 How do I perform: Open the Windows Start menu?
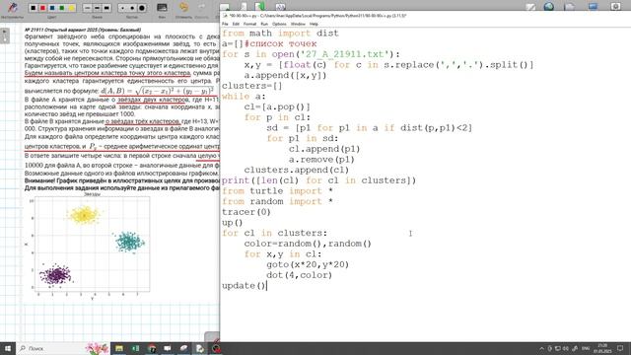click(x=8, y=348)
